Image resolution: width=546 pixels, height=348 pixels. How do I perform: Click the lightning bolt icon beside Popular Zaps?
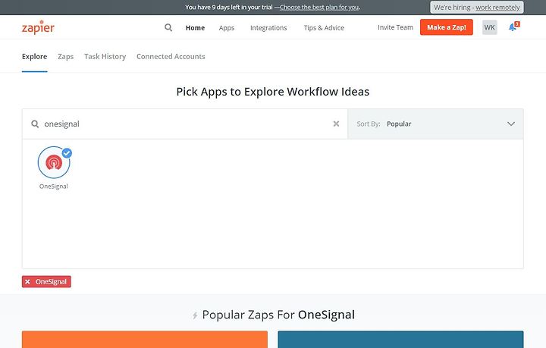coord(195,315)
